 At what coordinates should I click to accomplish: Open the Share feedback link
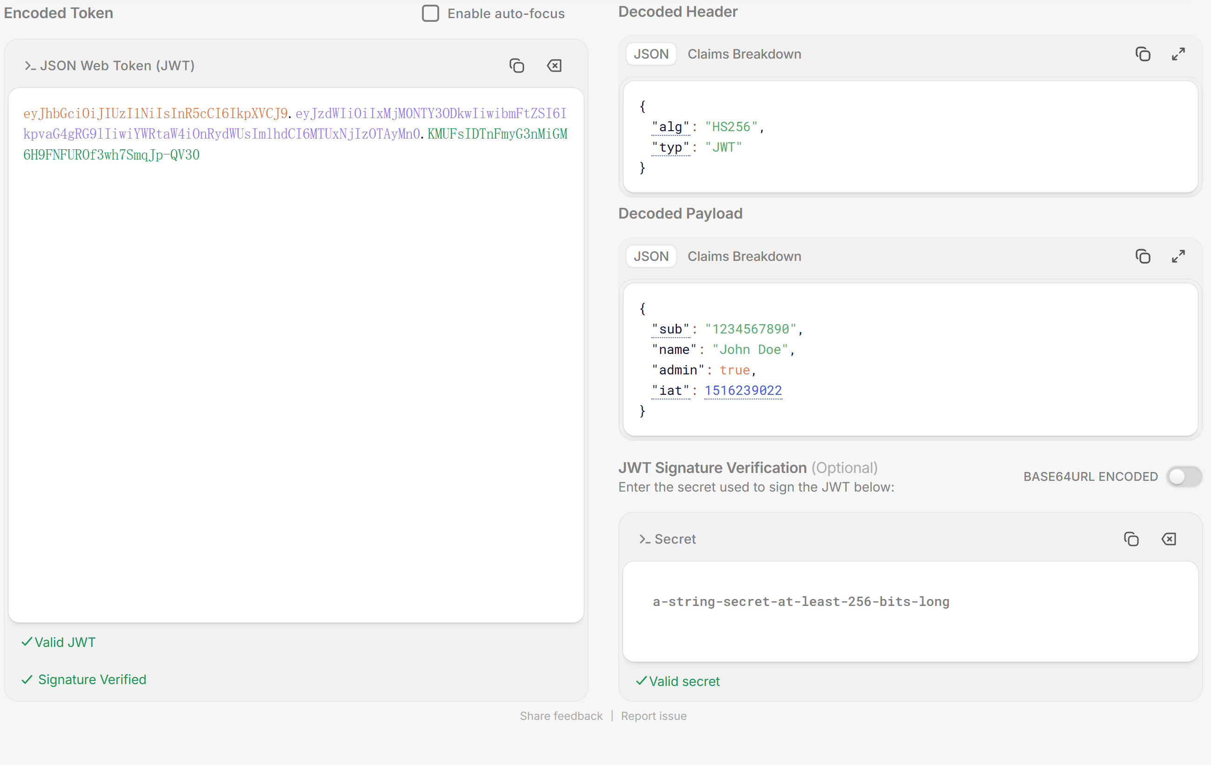point(561,716)
